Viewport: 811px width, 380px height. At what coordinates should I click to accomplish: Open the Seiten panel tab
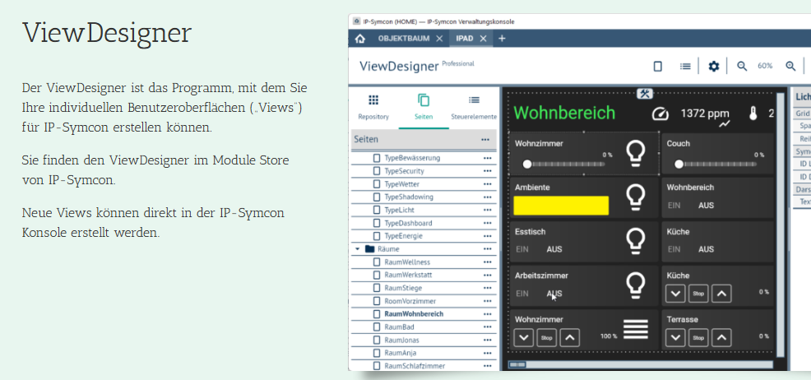click(424, 108)
